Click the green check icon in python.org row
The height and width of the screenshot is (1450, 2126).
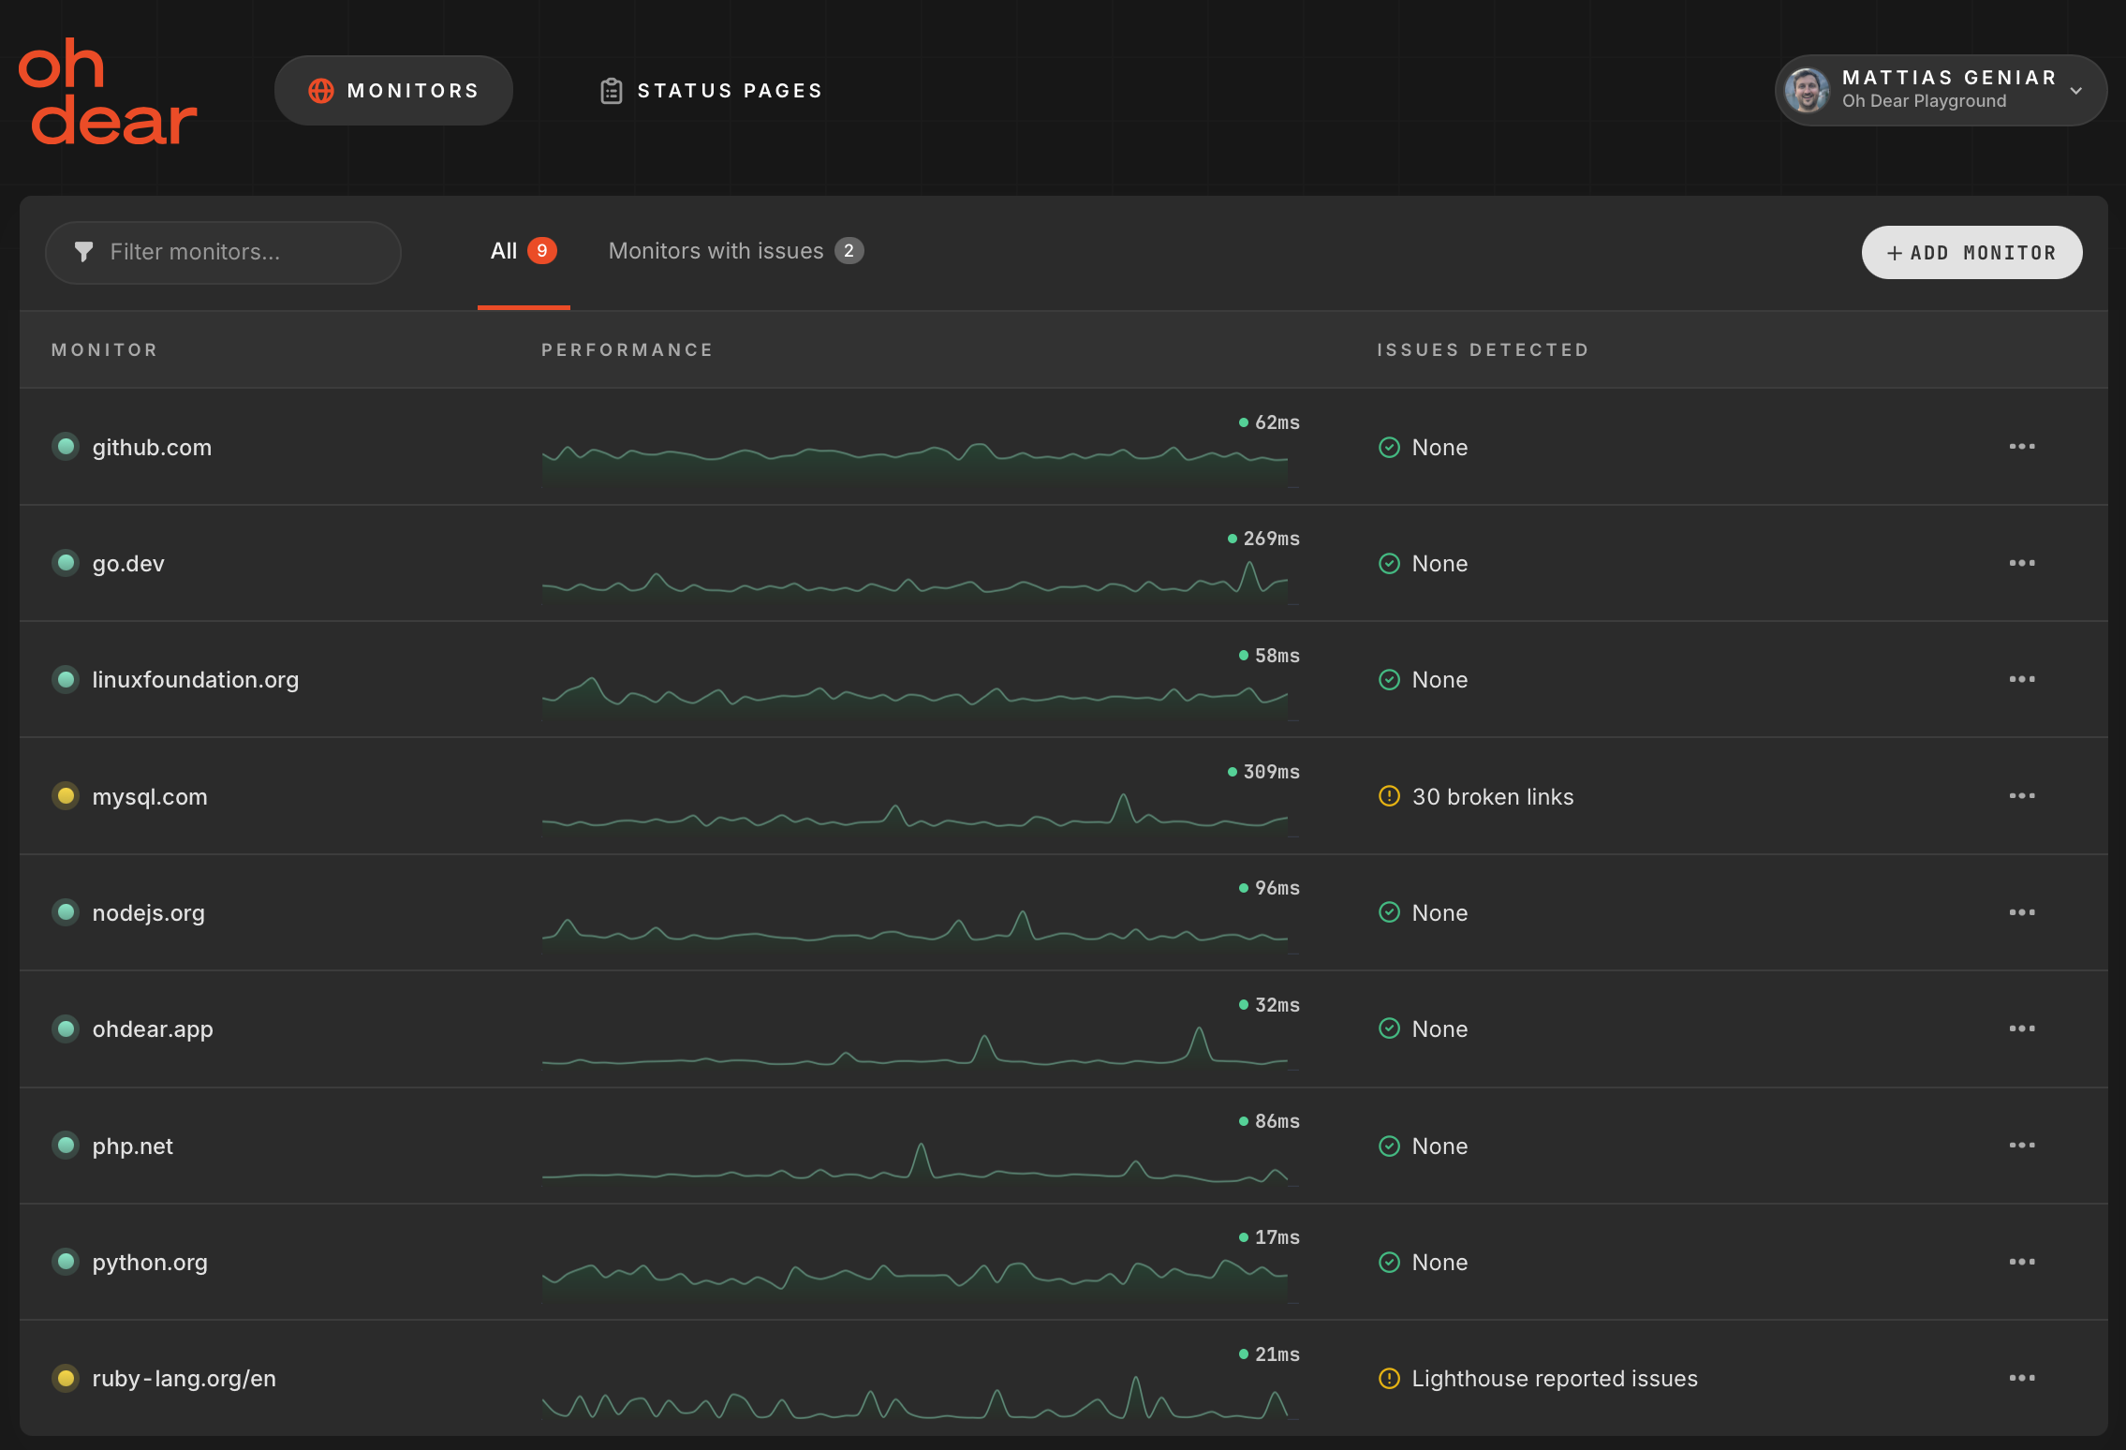point(1390,1263)
